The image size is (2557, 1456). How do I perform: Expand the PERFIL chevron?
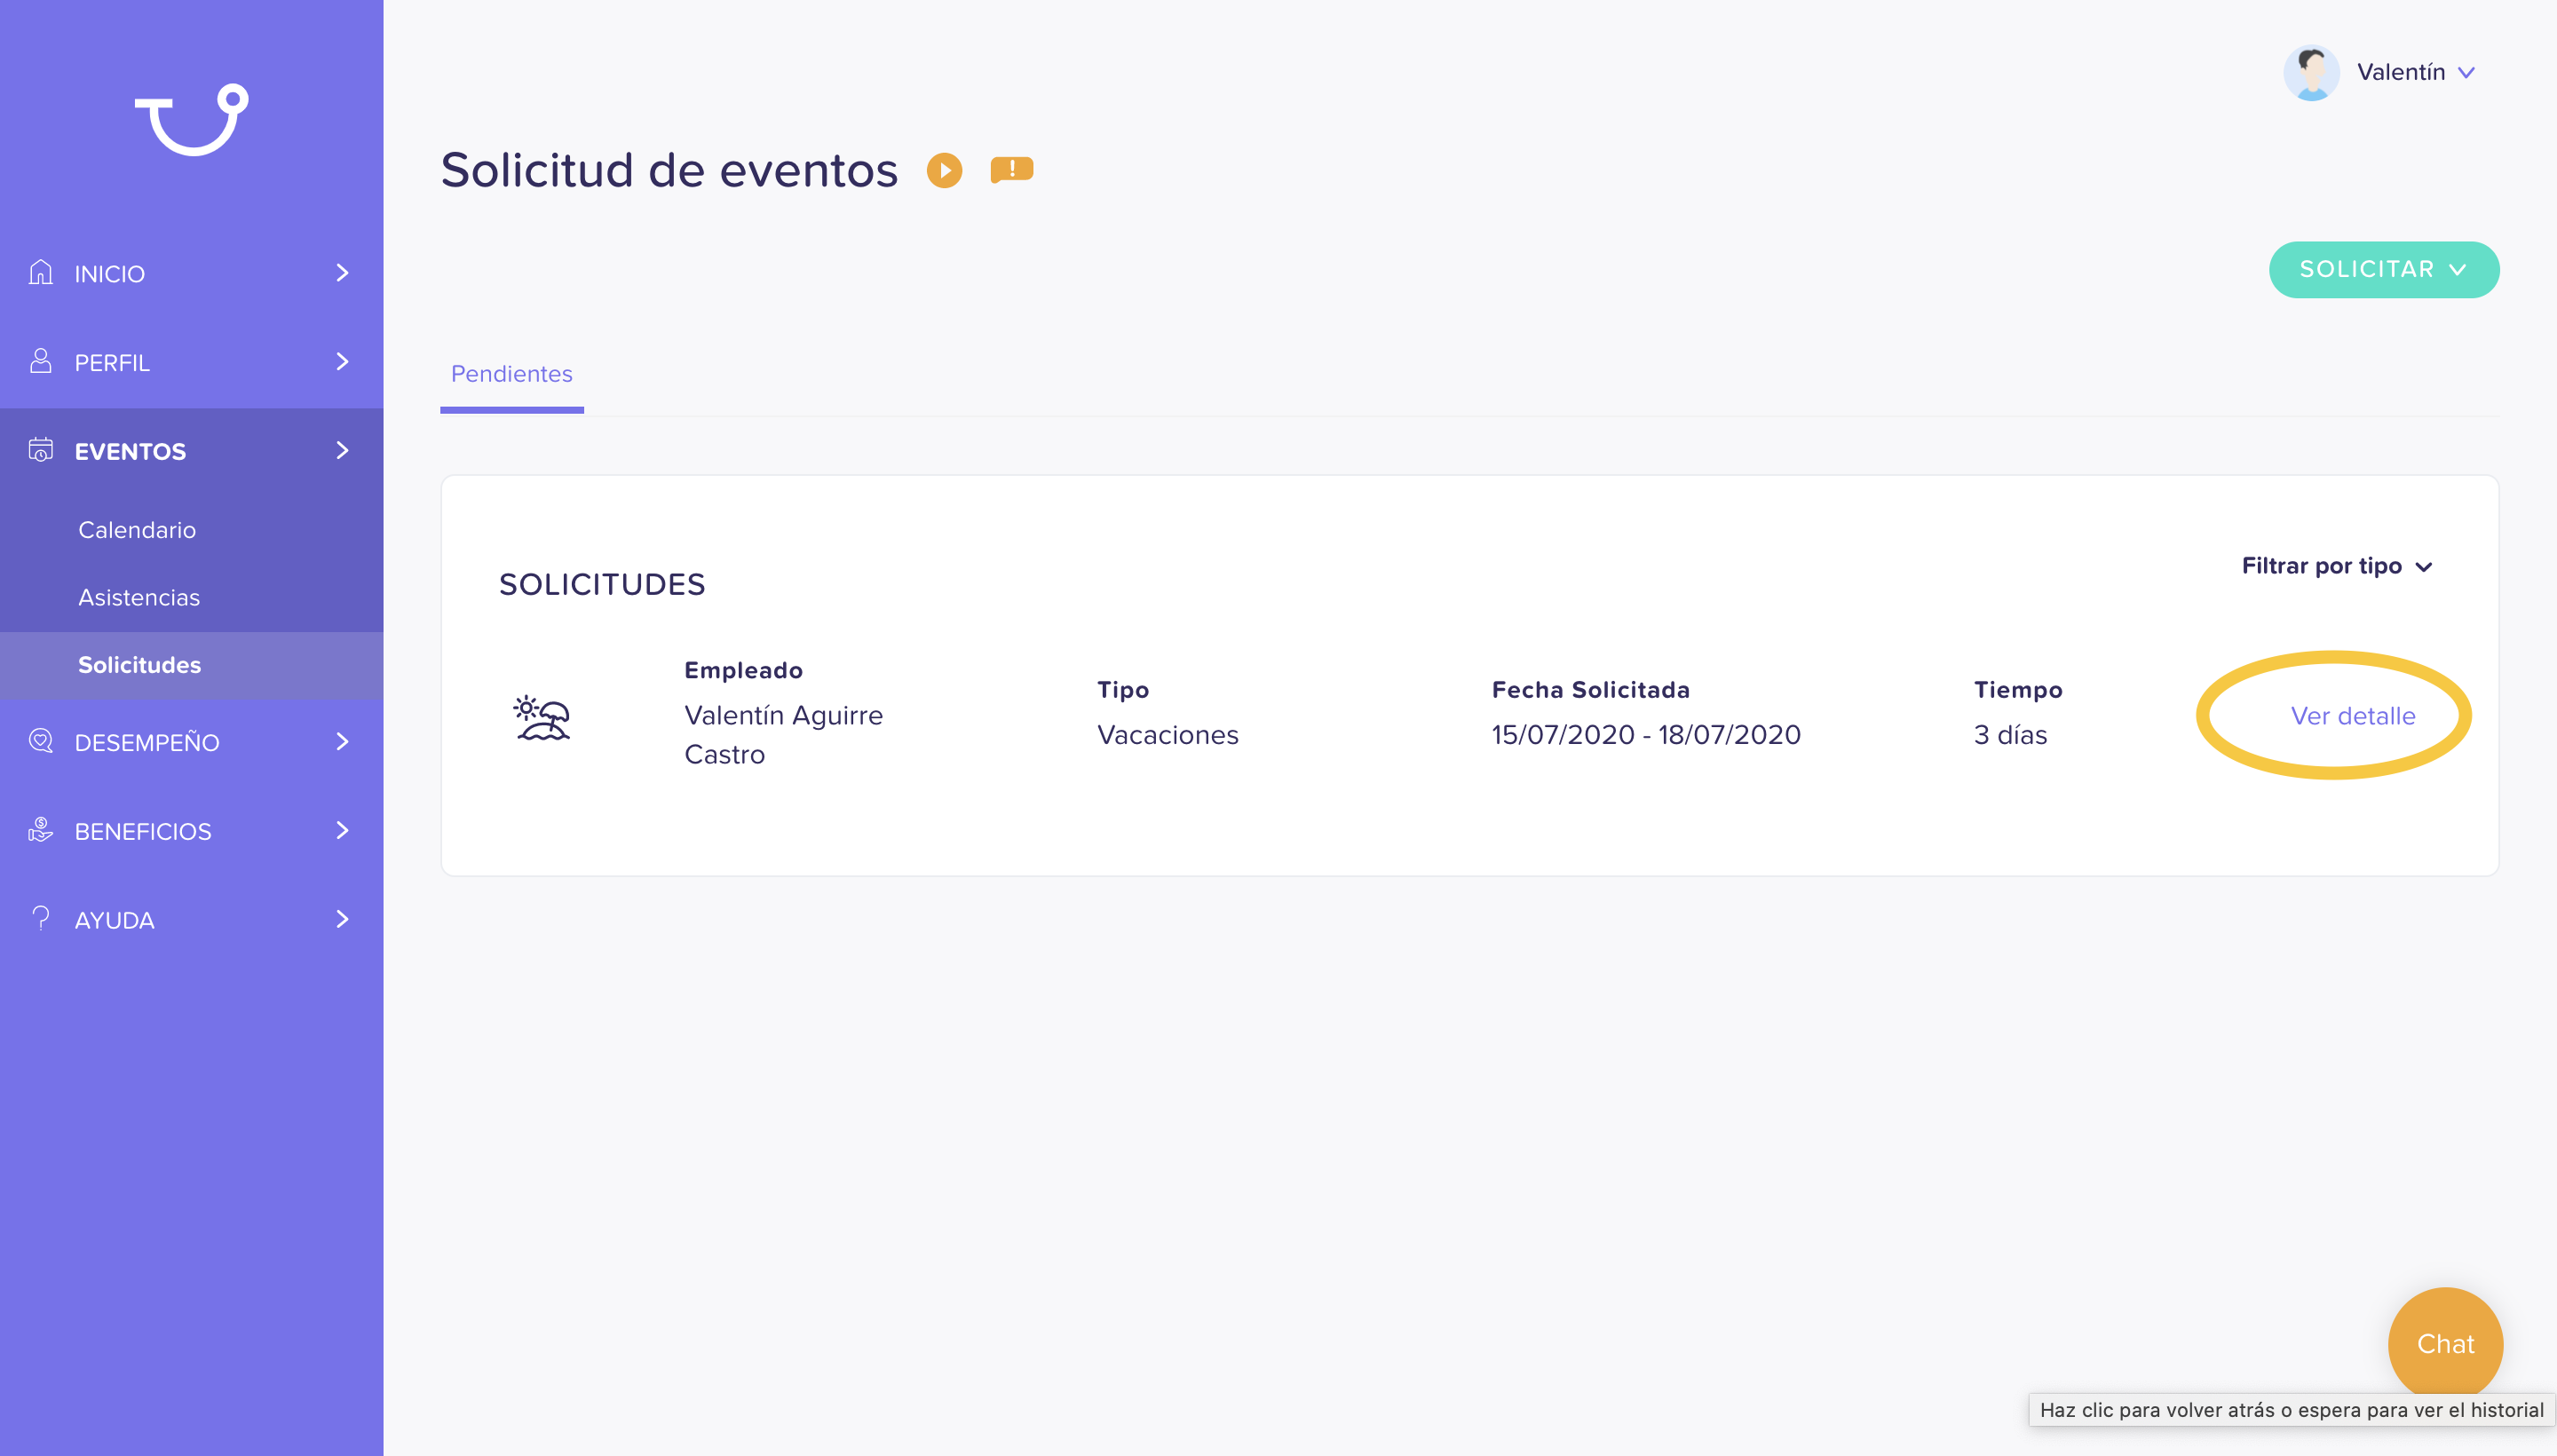(x=342, y=362)
